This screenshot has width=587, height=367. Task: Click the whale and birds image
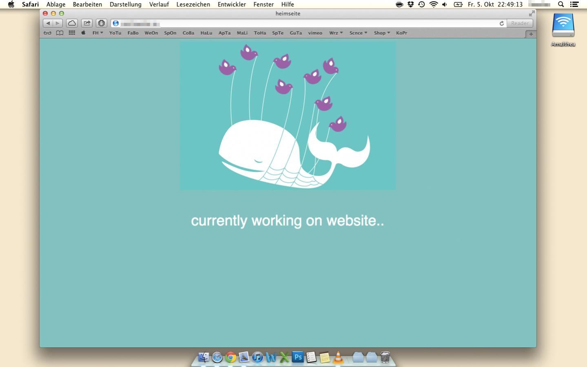point(288,116)
